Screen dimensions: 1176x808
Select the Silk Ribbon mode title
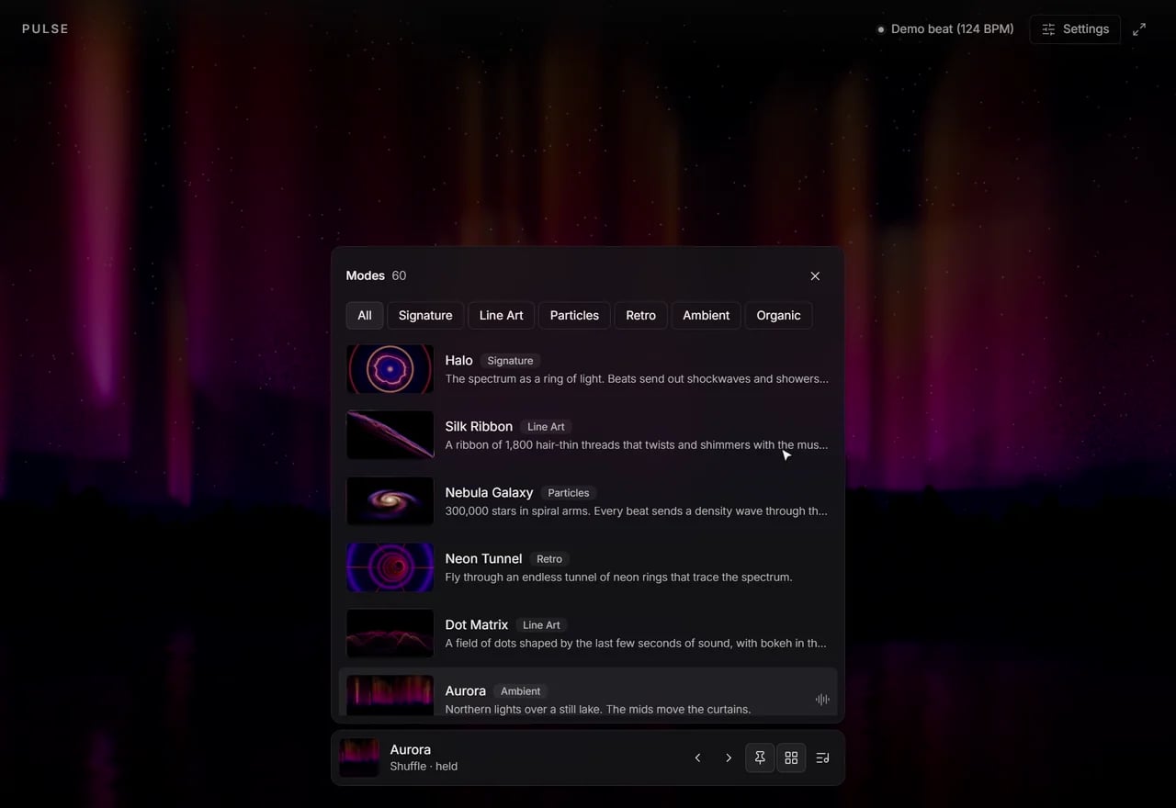pyautogui.click(x=480, y=427)
